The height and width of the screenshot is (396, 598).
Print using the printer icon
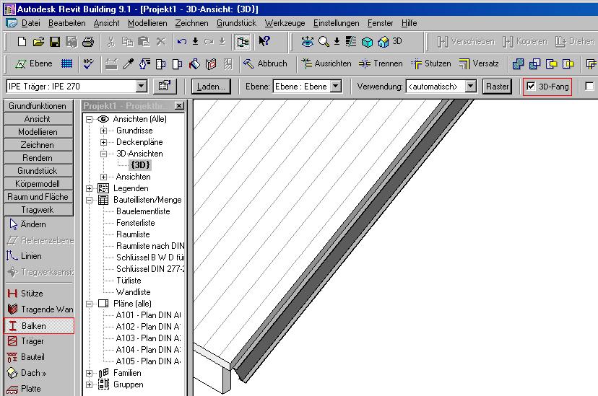[88, 42]
